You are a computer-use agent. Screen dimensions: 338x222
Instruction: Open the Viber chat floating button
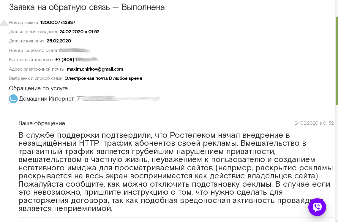[317, 207]
